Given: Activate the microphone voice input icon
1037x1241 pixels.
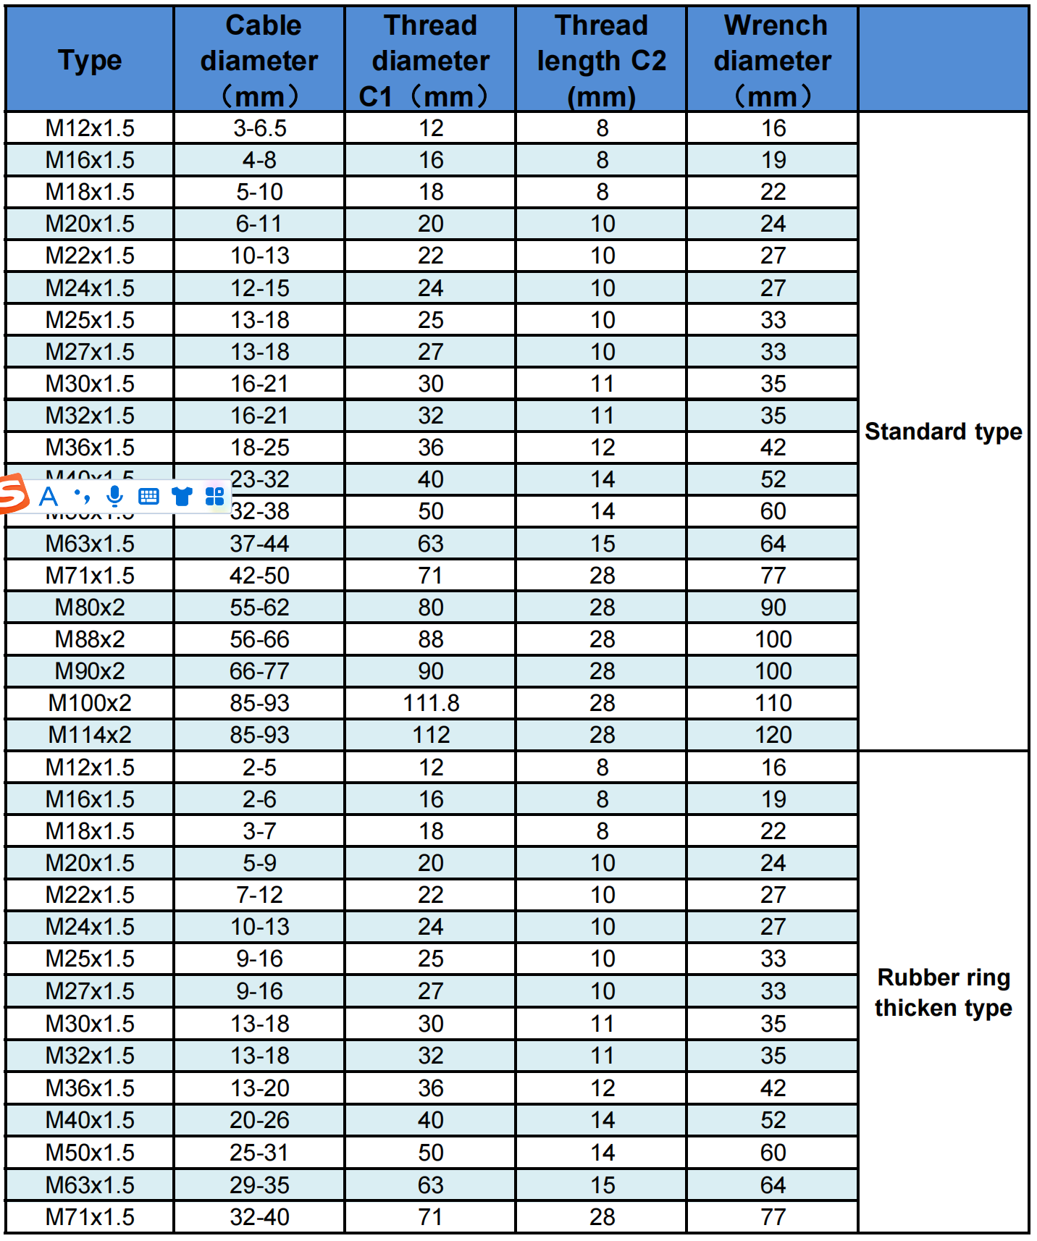Looking at the screenshot, I should 114,497.
